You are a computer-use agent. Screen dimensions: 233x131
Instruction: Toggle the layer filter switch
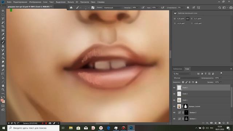(x=221, y=73)
